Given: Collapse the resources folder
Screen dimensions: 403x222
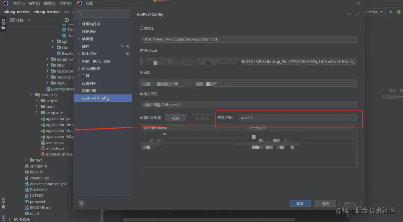Looking at the screenshot, I should tap(31, 95).
